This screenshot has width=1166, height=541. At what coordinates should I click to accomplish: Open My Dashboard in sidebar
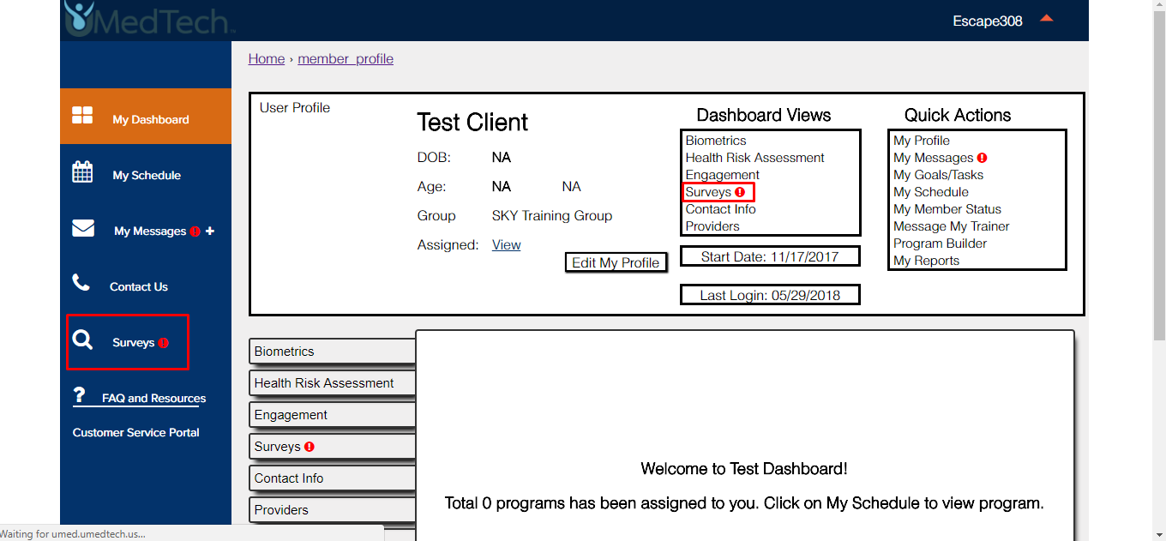point(146,116)
